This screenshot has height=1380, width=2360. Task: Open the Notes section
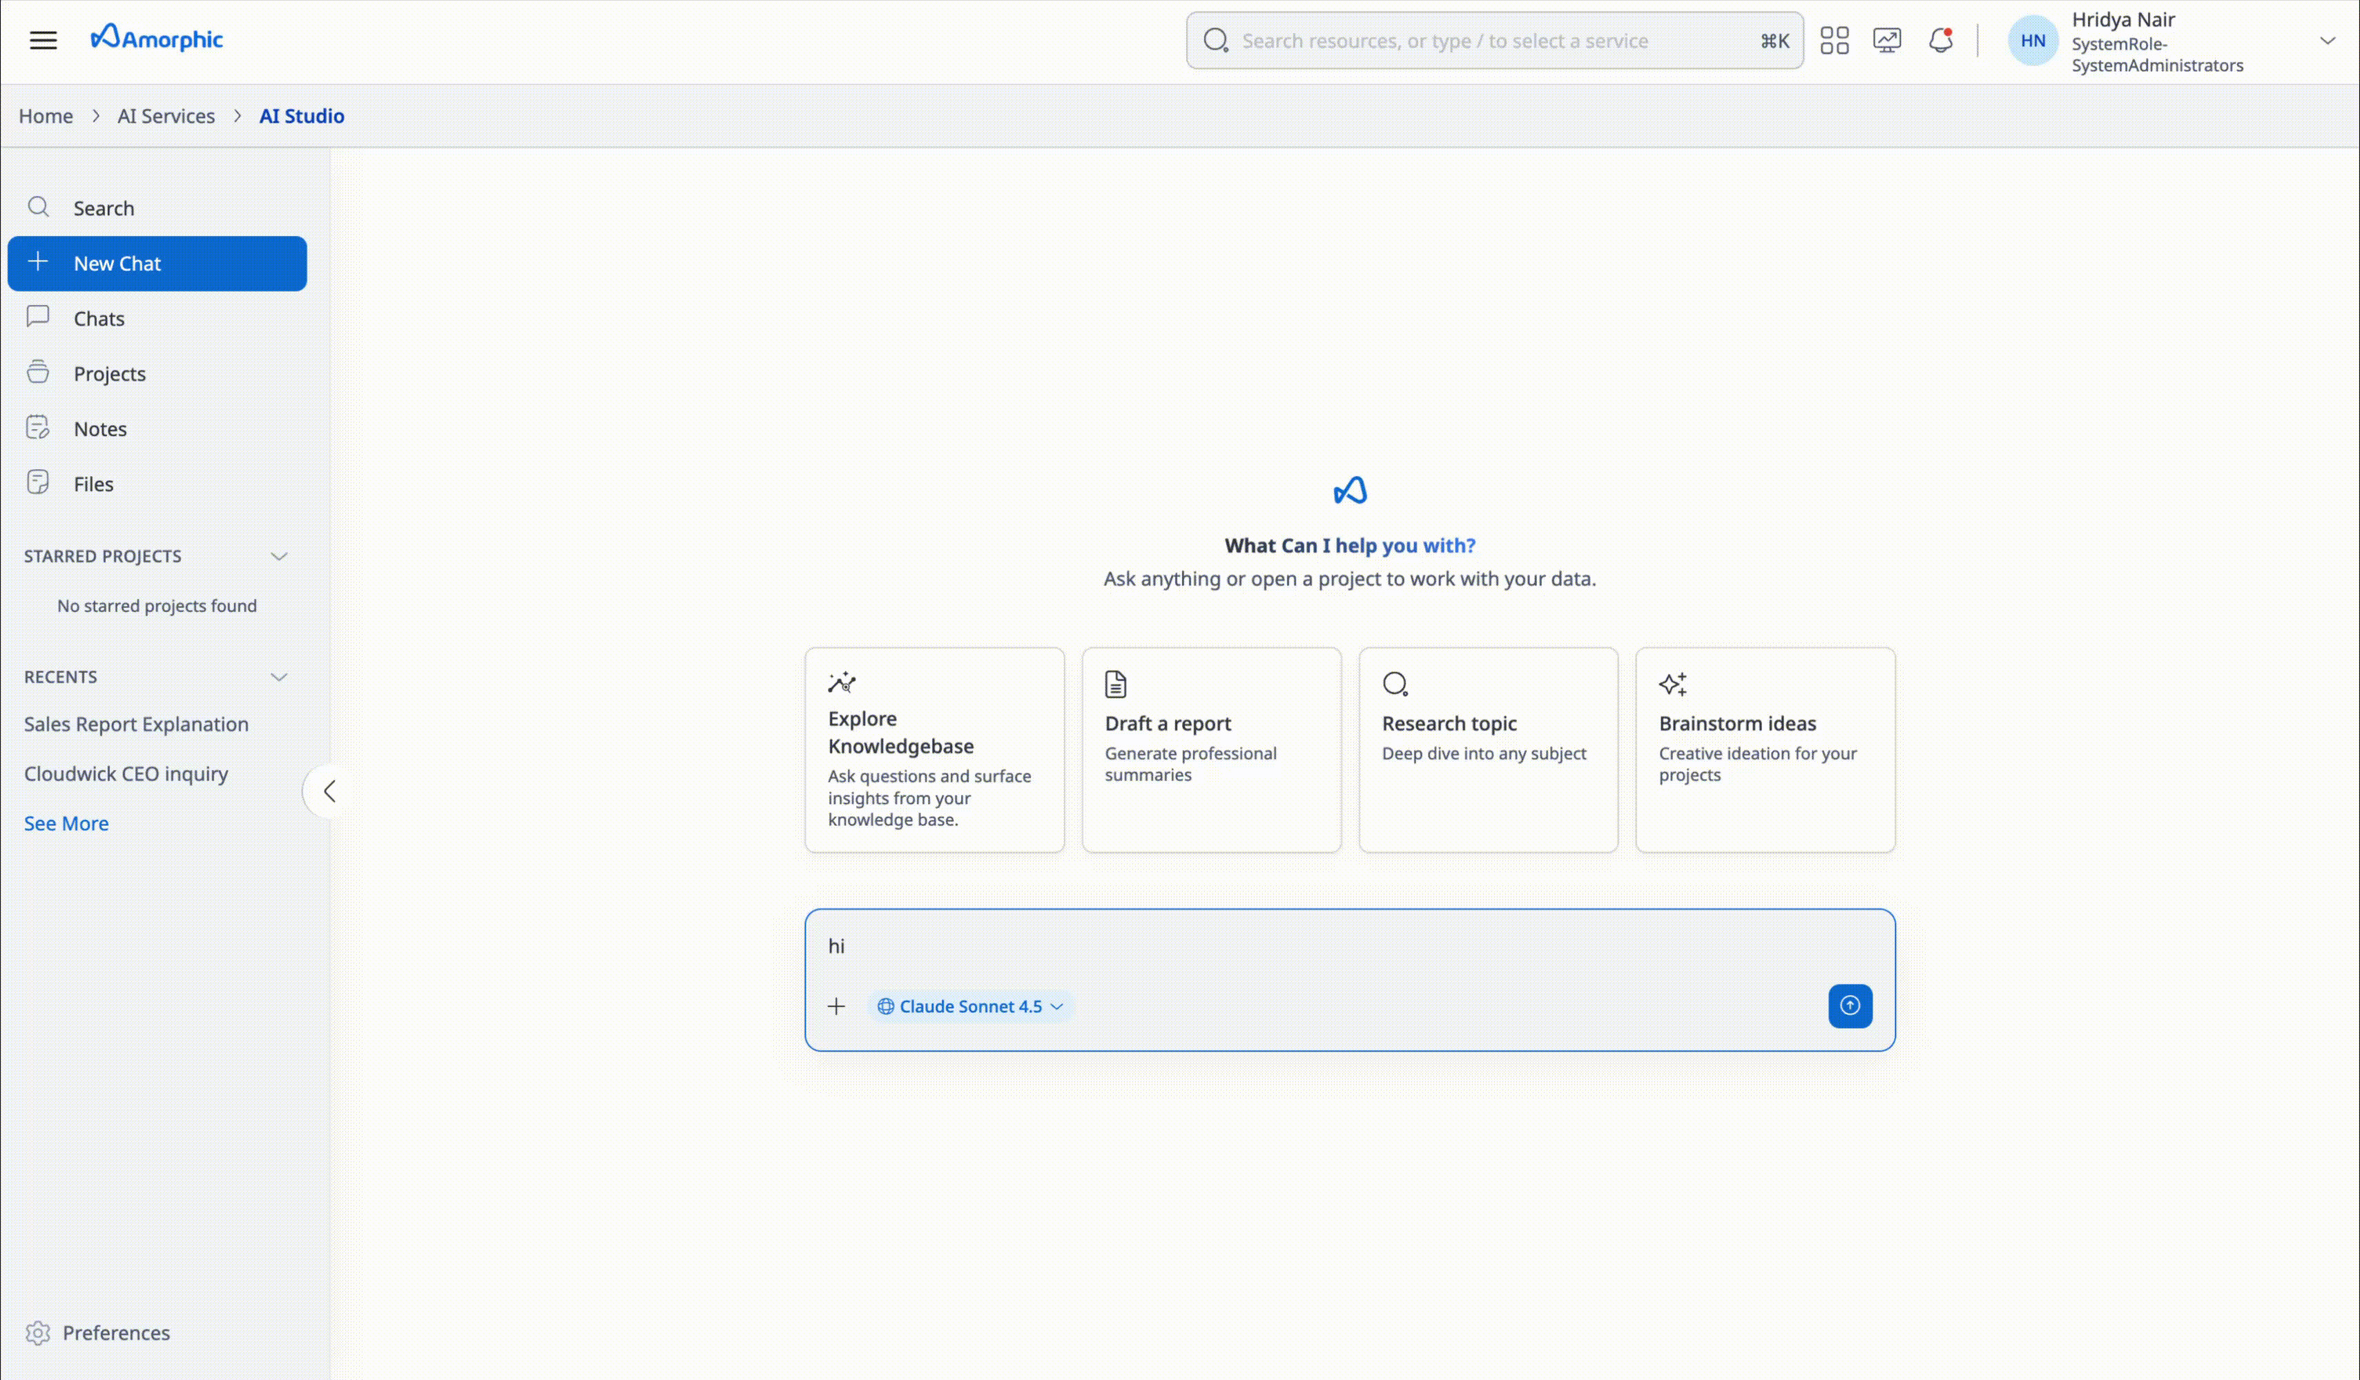click(x=157, y=428)
